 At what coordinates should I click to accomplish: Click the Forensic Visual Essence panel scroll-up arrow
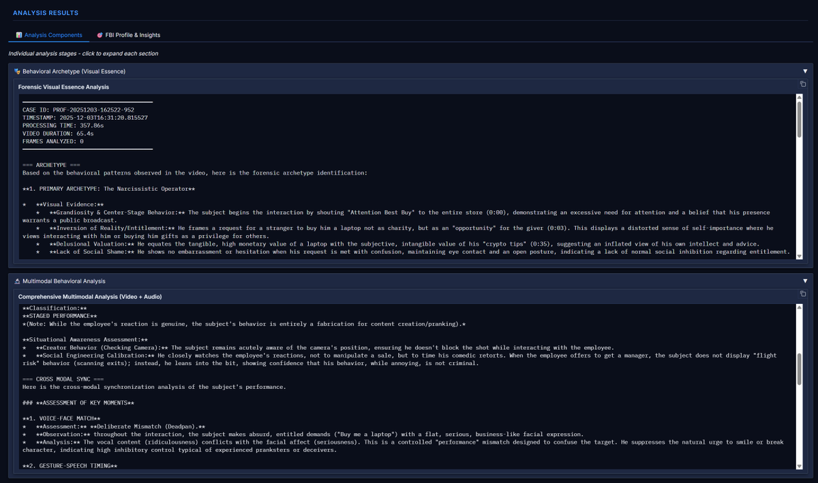point(800,98)
